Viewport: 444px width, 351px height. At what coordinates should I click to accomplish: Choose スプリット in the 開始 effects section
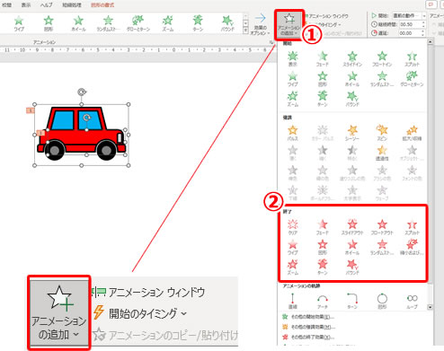[x=412, y=58]
